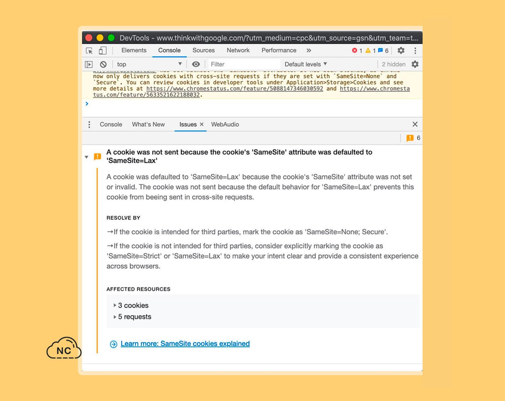Open the blue issues count badge
505x401 pixels.
380,51
